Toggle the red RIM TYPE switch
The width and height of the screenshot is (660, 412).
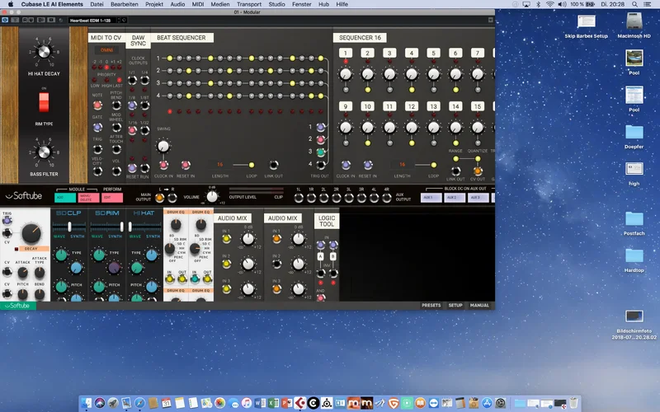[44, 103]
